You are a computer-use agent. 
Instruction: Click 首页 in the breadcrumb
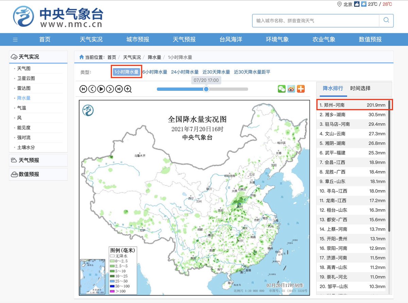pos(112,57)
